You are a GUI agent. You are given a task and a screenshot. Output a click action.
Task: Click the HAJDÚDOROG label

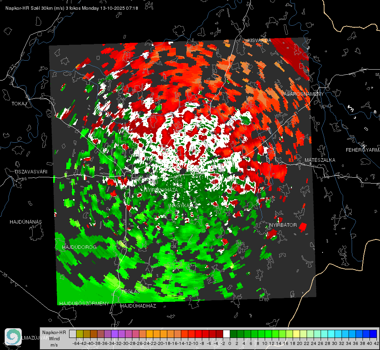79,247
